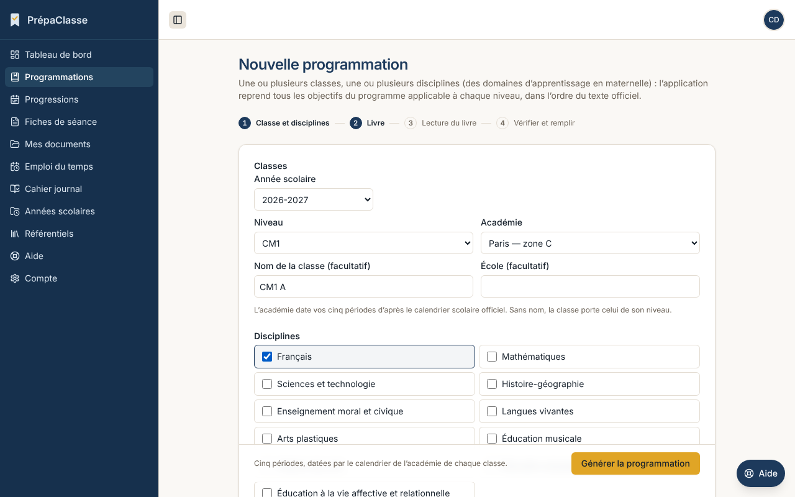This screenshot has width=795, height=497.
Task: Open the Année scolaire dropdown
Action: [x=314, y=199]
